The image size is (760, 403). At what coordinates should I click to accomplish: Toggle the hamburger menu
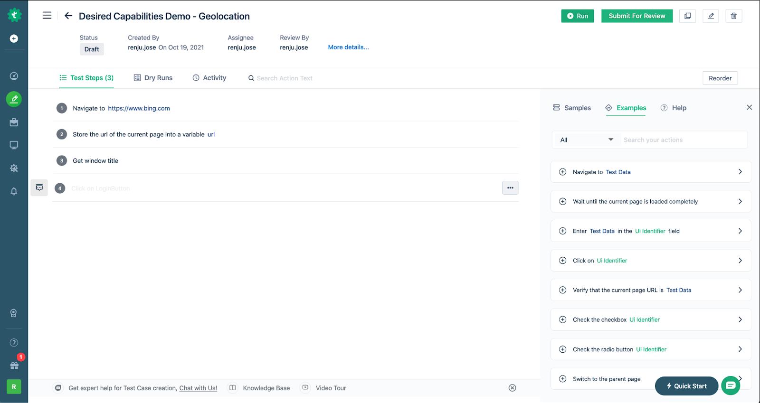click(x=47, y=16)
